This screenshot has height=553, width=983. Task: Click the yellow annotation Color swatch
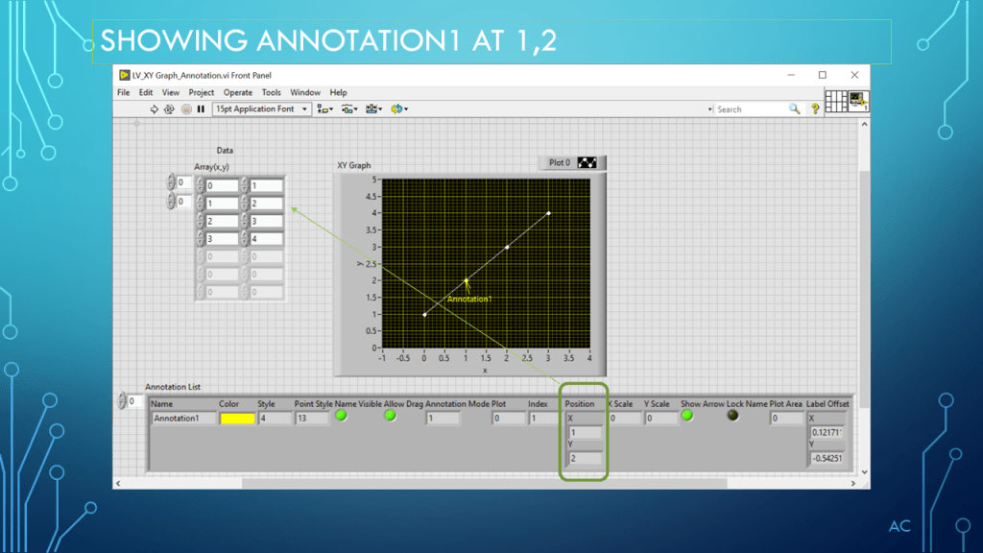(237, 419)
